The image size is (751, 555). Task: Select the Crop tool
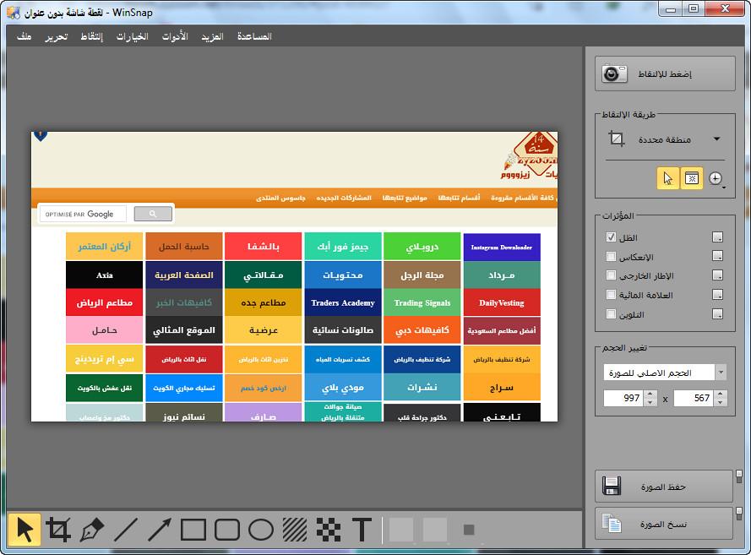tap(58, 529)
